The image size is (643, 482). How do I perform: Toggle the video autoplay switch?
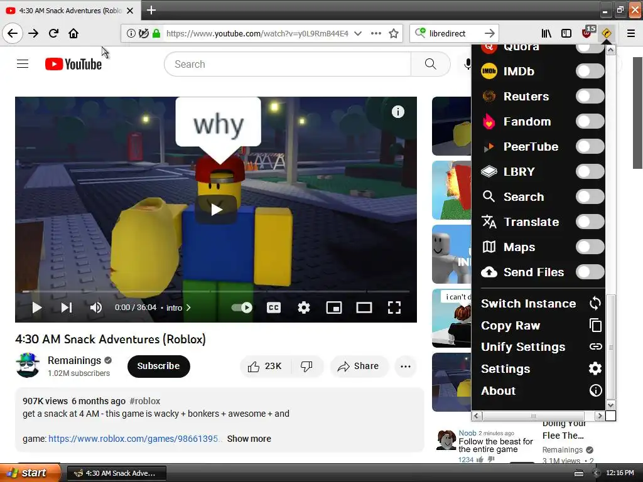(242, 308)
